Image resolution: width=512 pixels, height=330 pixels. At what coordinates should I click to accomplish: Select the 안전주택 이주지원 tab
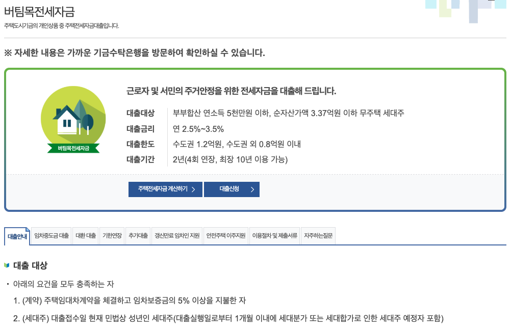click(225, 236)
